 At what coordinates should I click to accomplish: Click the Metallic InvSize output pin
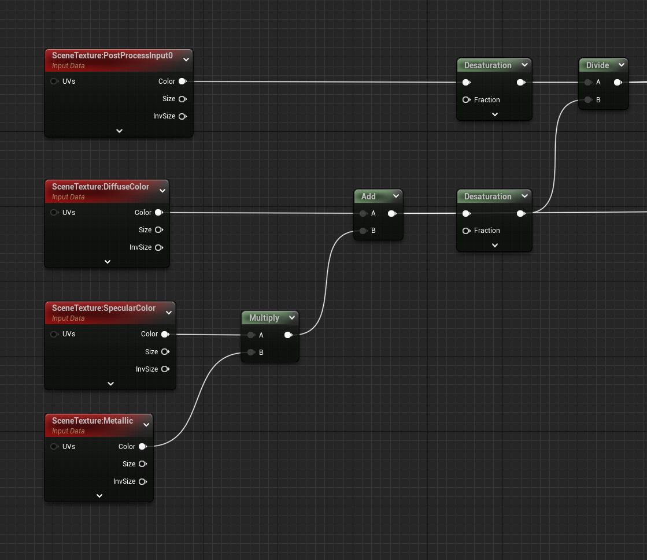click(x=143, y=481)
